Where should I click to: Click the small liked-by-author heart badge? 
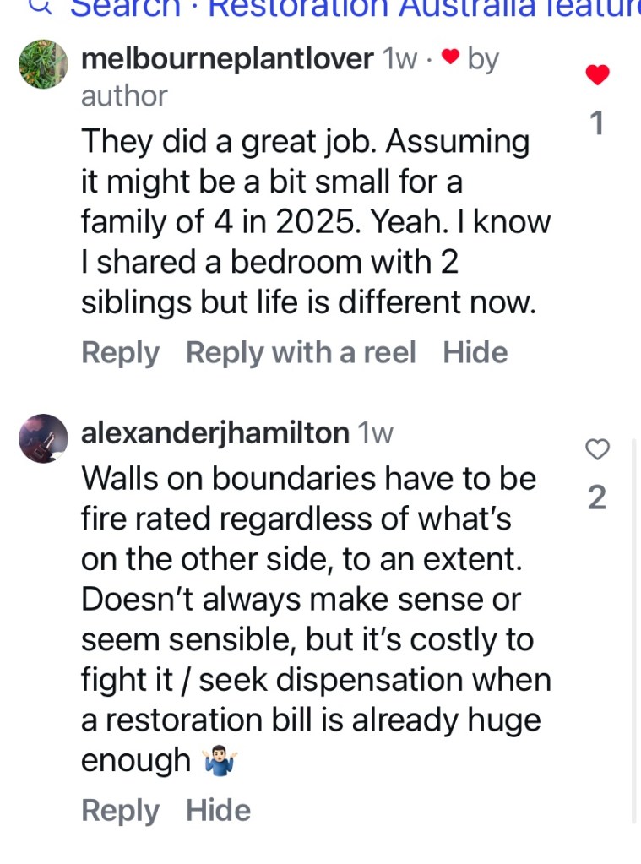click(451, 60)
